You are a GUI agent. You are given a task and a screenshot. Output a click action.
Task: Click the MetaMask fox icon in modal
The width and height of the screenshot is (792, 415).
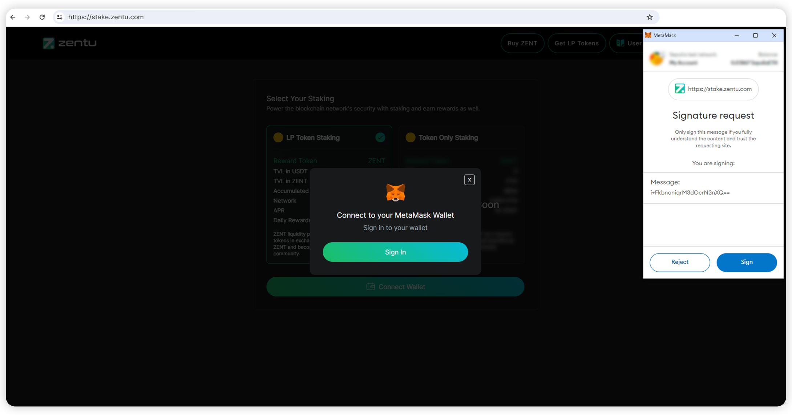pyautogui.click(x=395, y=192)
